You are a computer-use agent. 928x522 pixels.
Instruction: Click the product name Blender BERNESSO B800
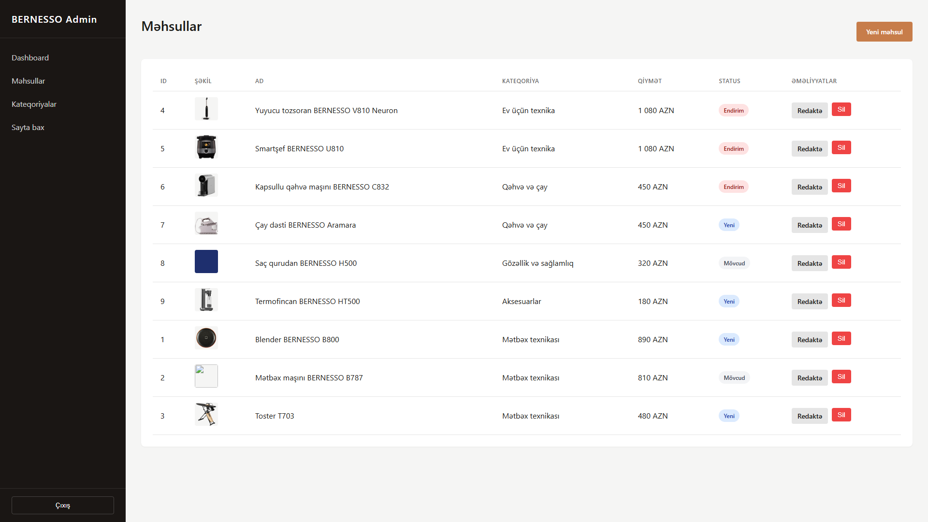pos(297,339)
